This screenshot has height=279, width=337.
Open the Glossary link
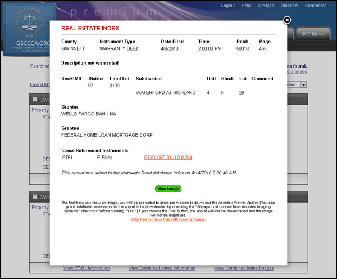point(289,6)
